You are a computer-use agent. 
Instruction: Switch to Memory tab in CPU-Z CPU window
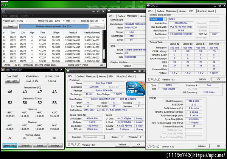[103, 76]
